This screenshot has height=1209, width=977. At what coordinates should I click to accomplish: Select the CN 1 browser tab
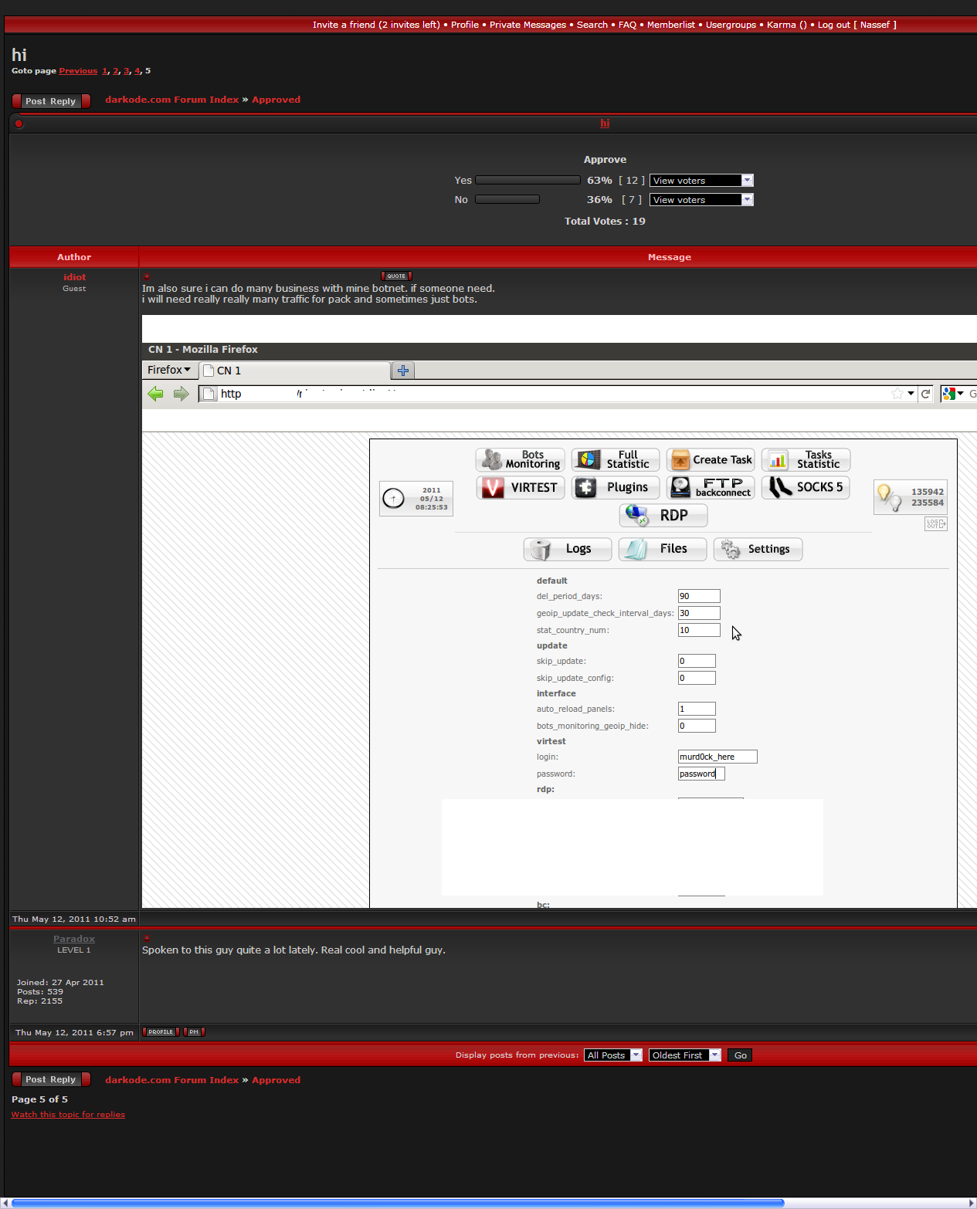293,371
